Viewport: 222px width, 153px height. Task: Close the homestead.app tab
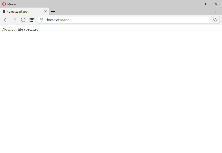click(46, 11)
